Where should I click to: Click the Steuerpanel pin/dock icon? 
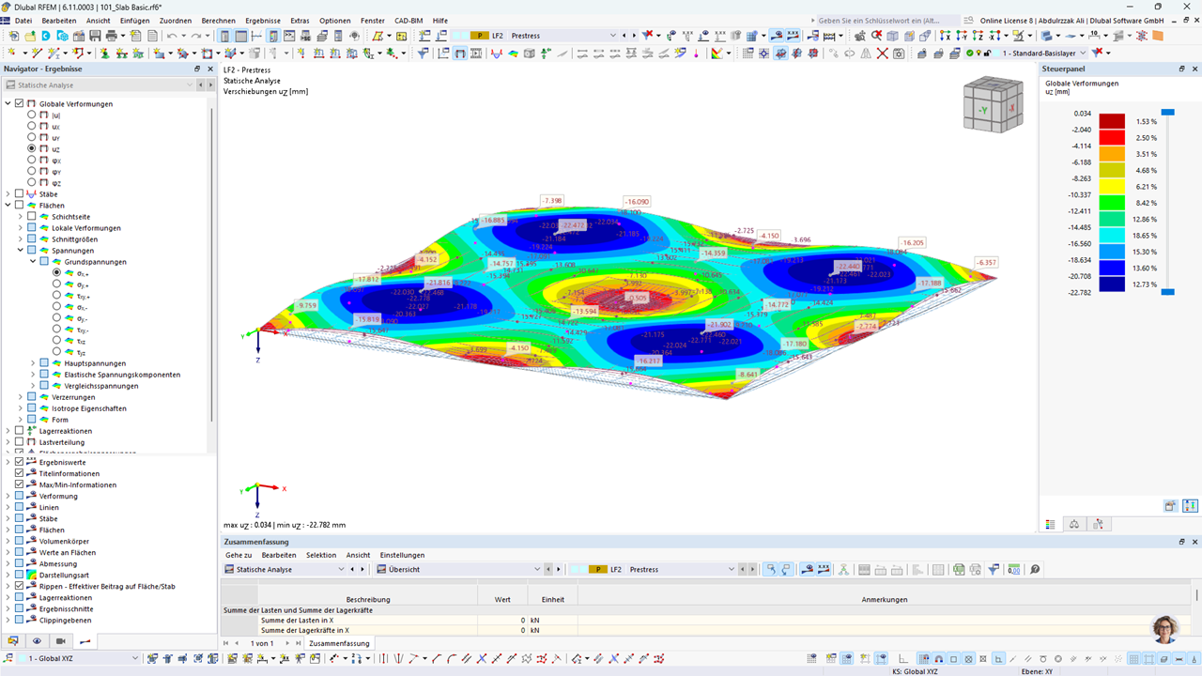(1182, 69)
